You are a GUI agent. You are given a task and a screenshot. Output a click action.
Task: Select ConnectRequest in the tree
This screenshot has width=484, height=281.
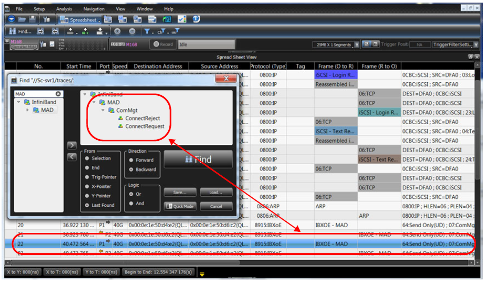pyautogui.click(x=144, y=126)
